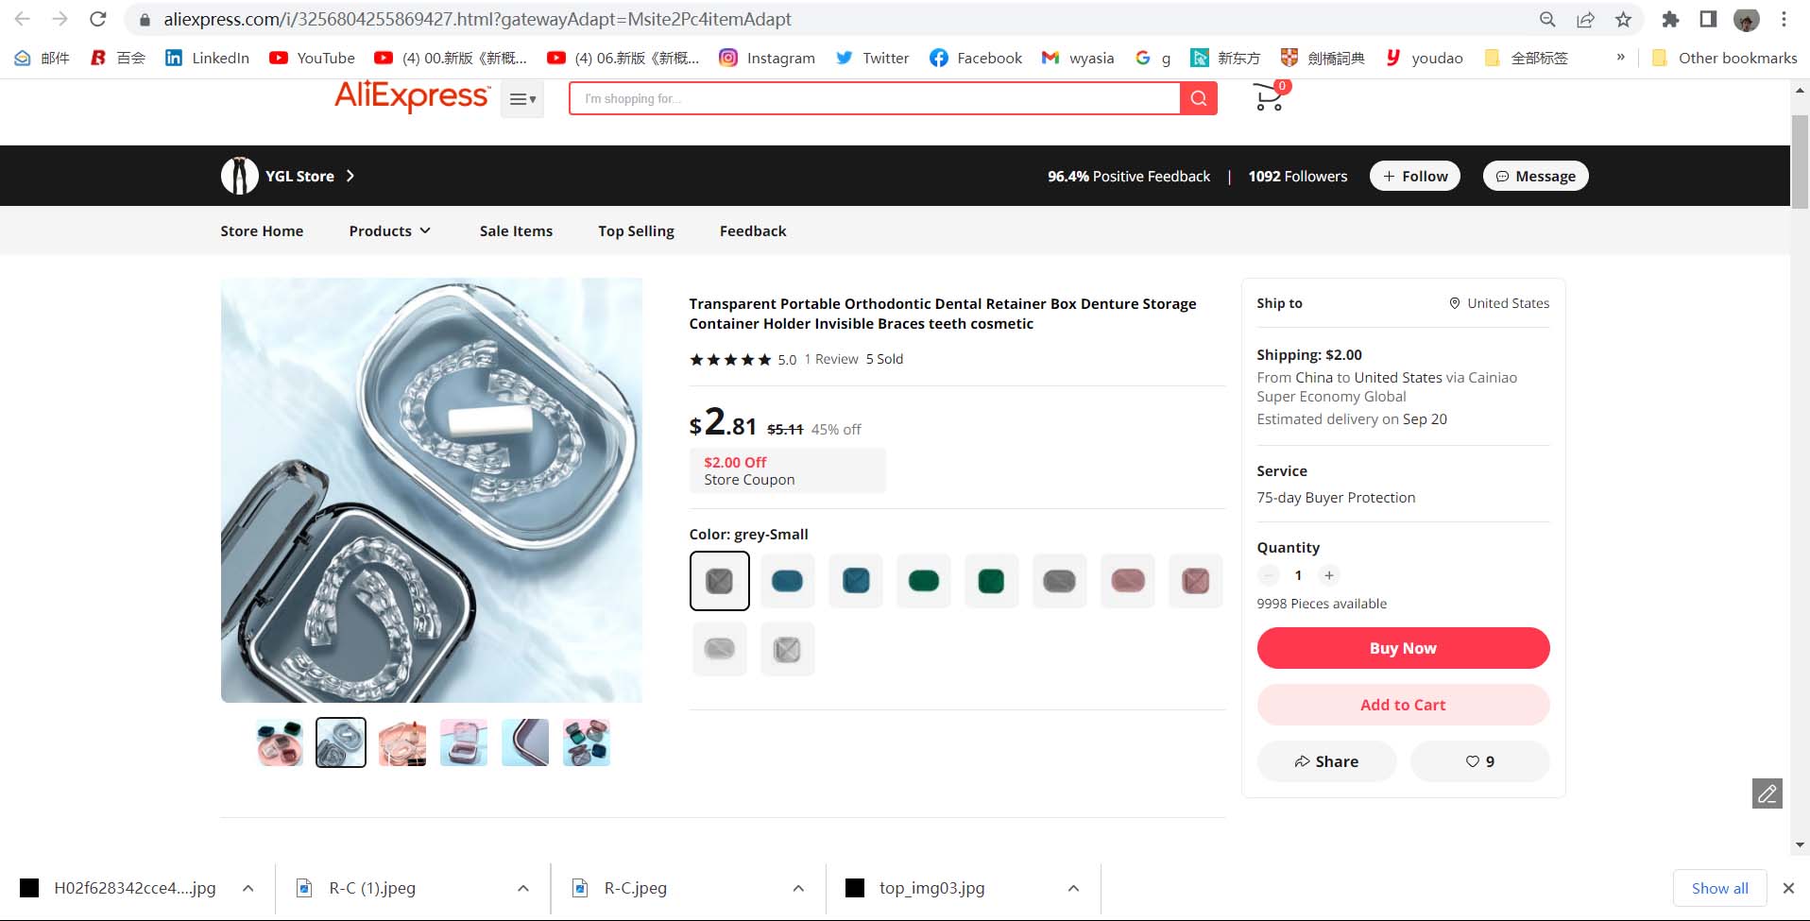Screen dimensions: 1810x921
Task: Expand the Products dropdown menu
Action: pyautogui.click(x=389, y=230)
